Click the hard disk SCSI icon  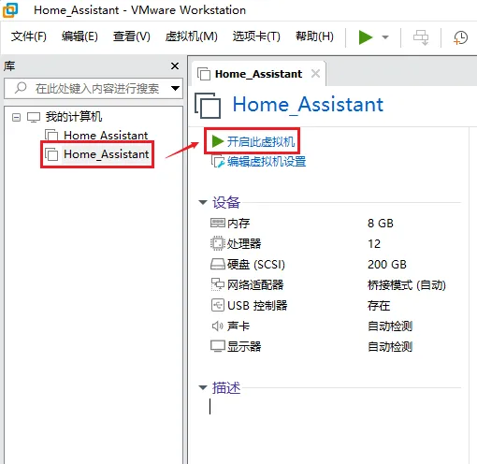[x=218, y=264]
